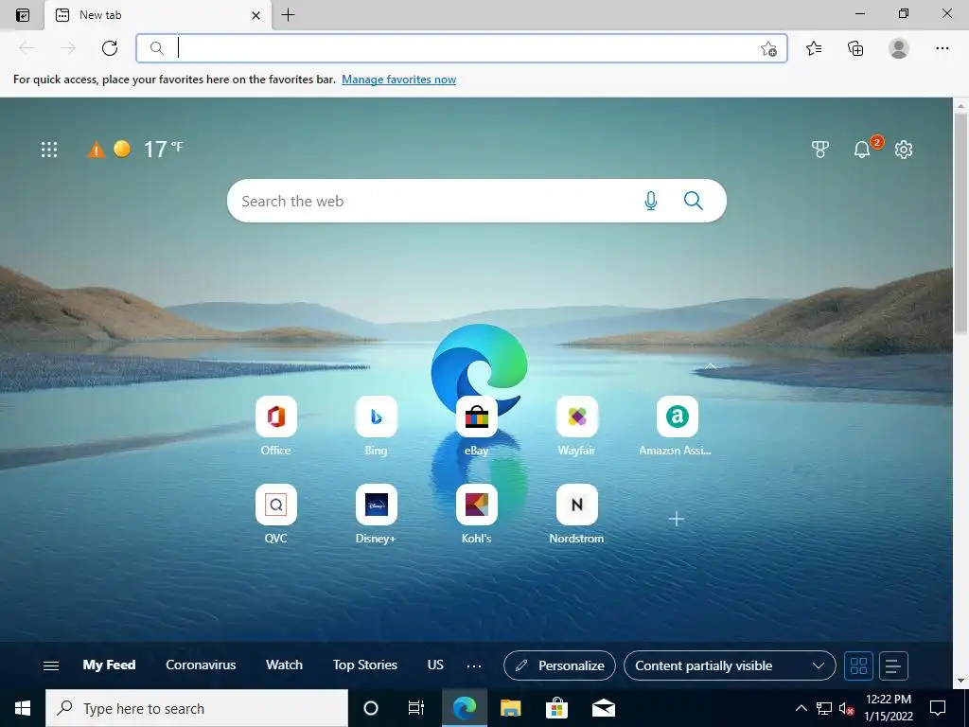Open the network status icon
The height and width of the screenshot is (727, 969).
(x=824, y=708)
